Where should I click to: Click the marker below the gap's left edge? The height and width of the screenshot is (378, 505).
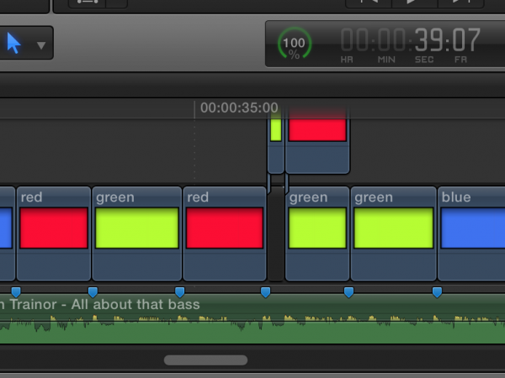click(265, 292)
